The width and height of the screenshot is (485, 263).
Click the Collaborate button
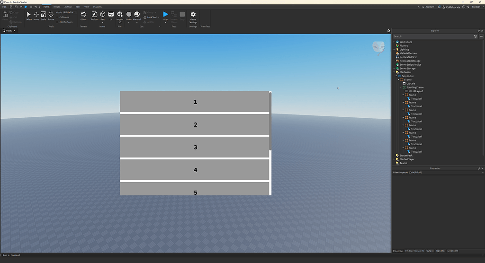point(451,7)
